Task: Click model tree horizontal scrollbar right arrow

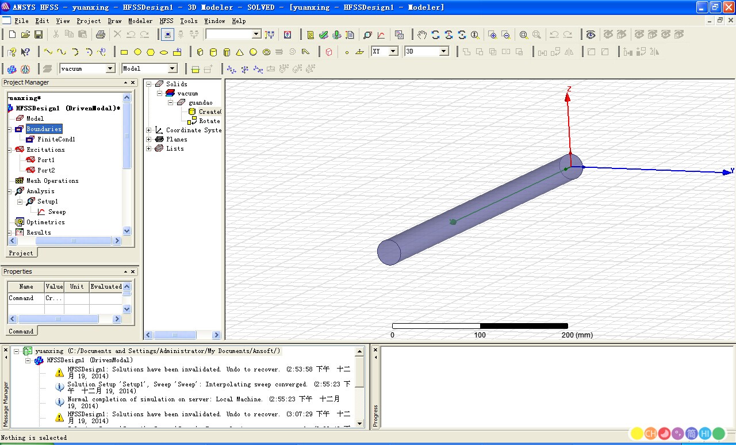Action: pos(217,335)
